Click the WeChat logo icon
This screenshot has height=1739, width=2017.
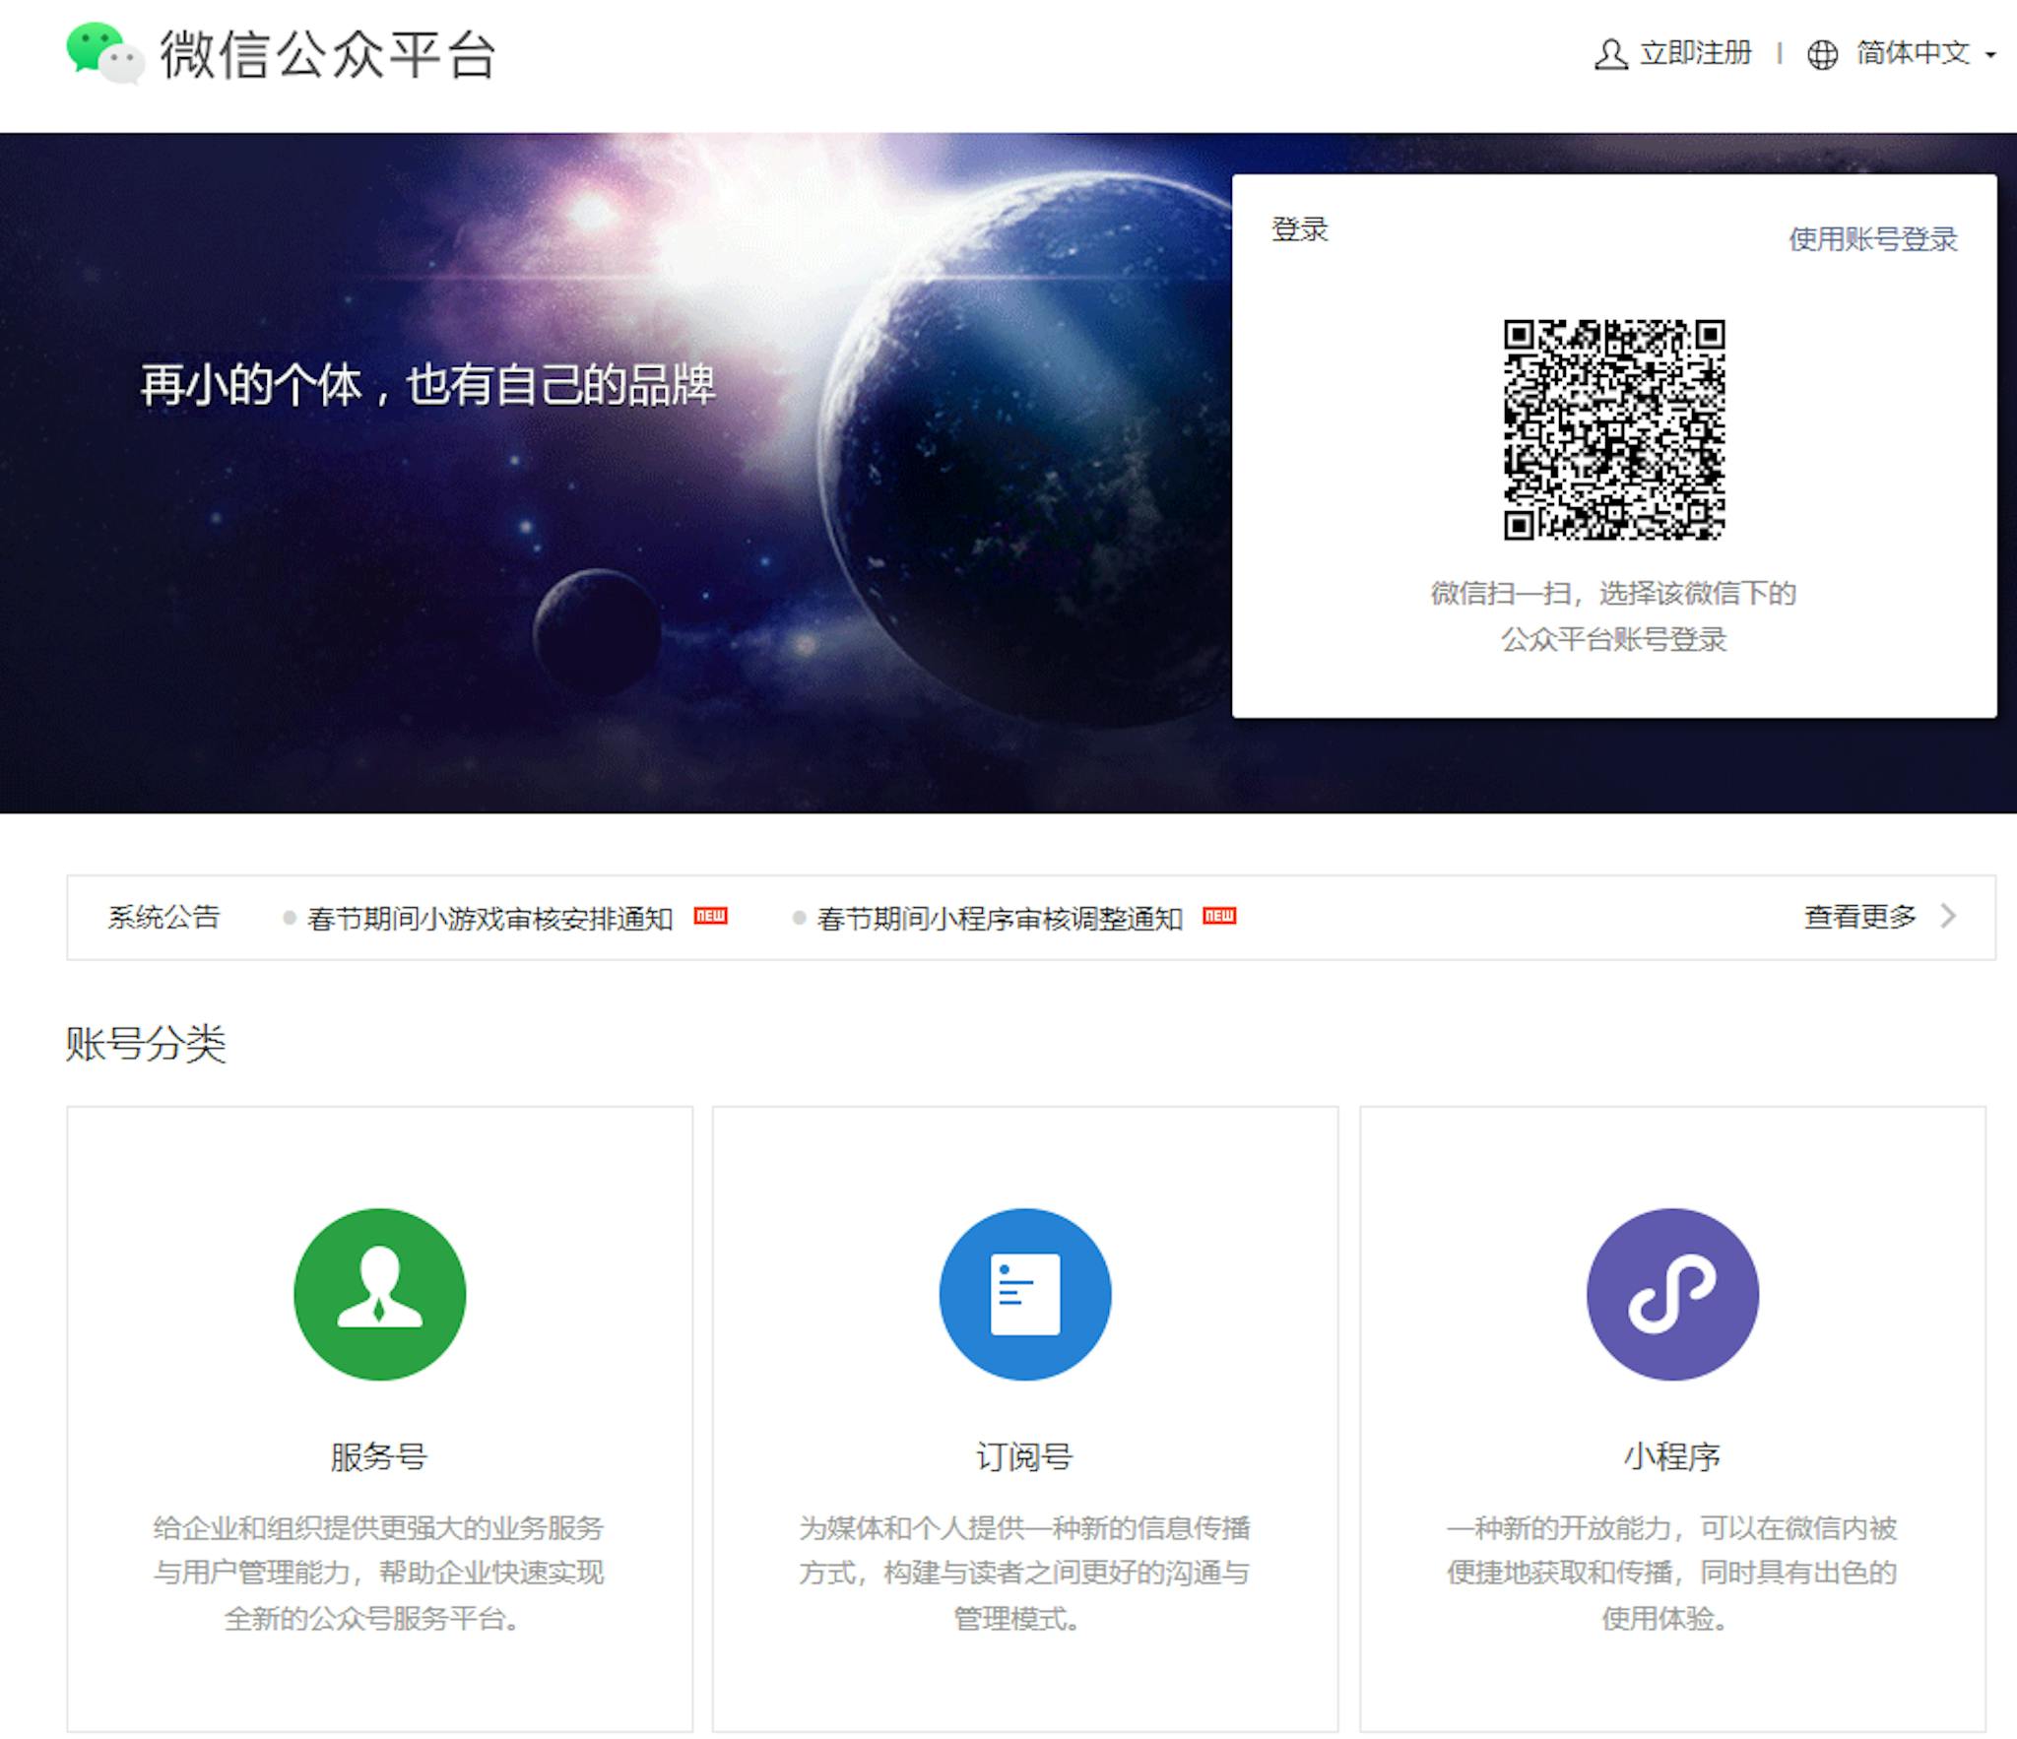[x=105, y=53]
